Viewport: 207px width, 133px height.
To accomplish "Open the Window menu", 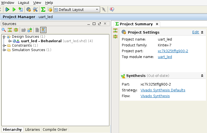I will [x=7, y=3].
